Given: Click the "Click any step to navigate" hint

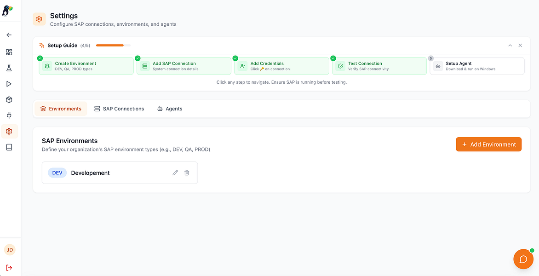Looking at the screenshot, I should 281,82.
